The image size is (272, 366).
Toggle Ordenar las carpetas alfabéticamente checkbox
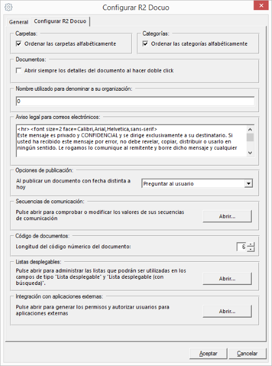19,44
